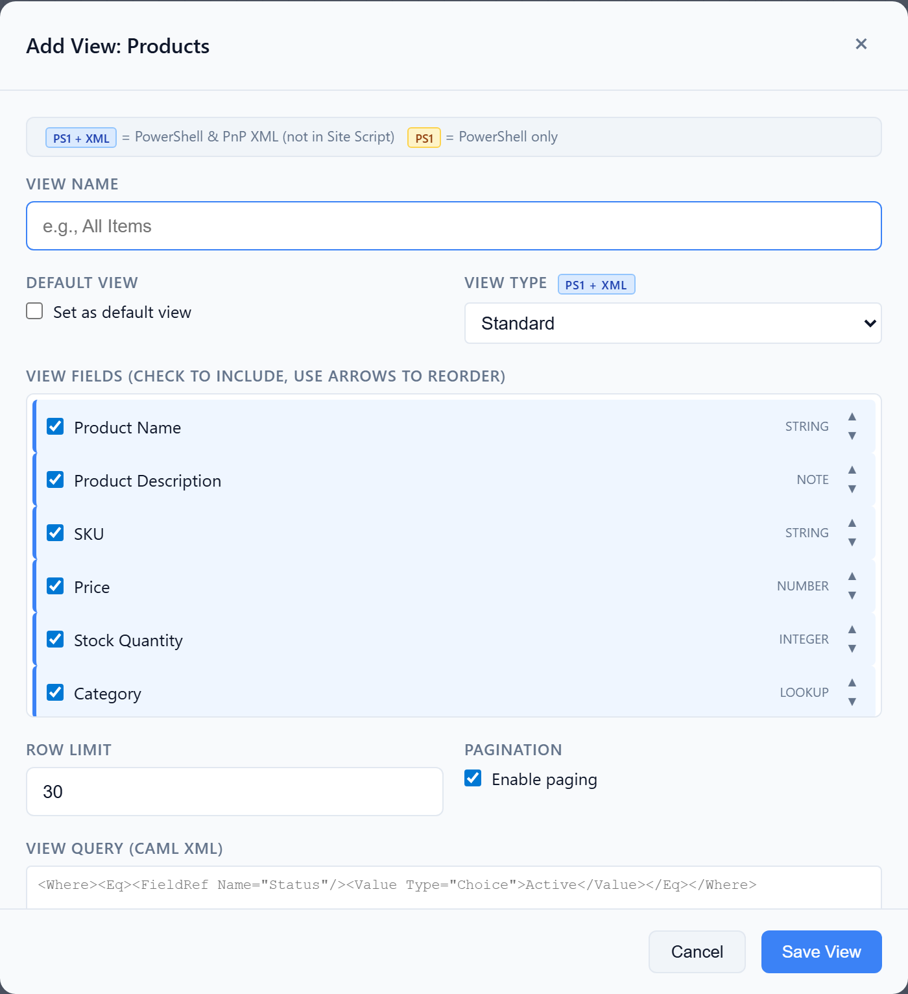Move Stock Quantity field up
Viewport: 908px width, 994px height.
pos(852,629)
